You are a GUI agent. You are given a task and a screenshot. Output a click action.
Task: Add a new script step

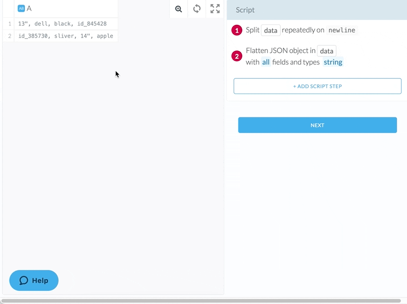pyautogui.click(x=317, y=86)
